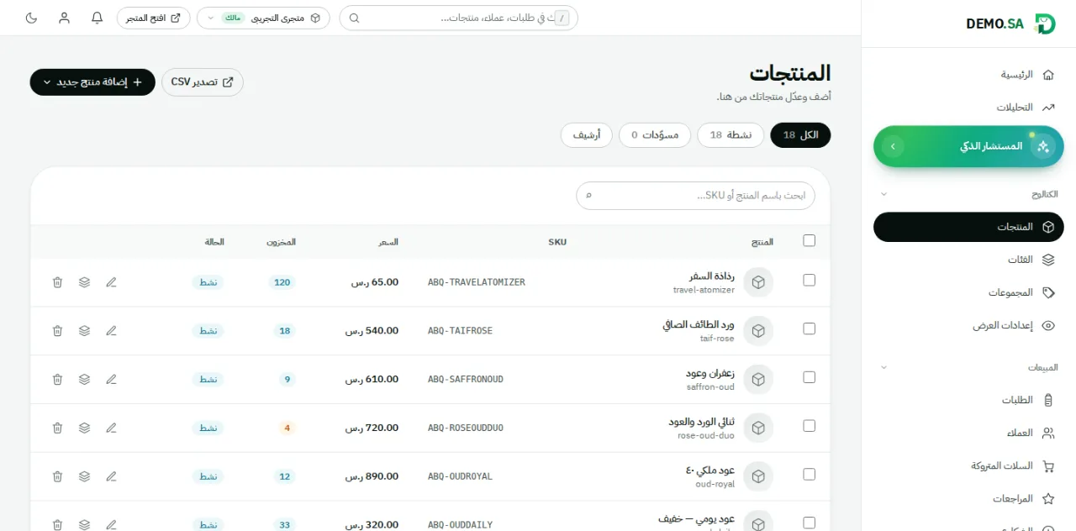Screen dimensions: 1076x531
Task: Click the تصدير CSV button
Action: pos(203,82)
